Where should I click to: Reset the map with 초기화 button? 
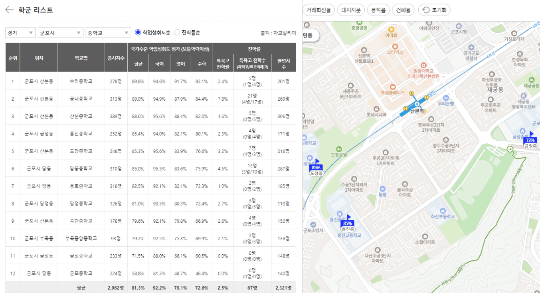point(434,10)
